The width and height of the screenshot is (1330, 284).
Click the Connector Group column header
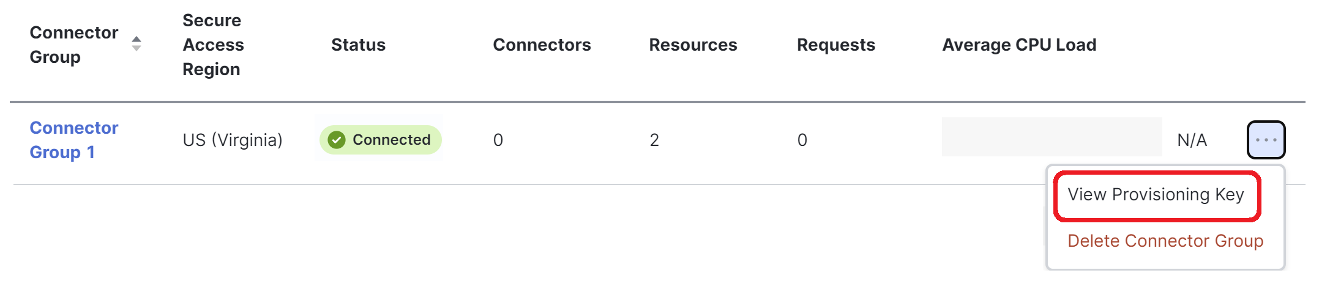(74, 45)
